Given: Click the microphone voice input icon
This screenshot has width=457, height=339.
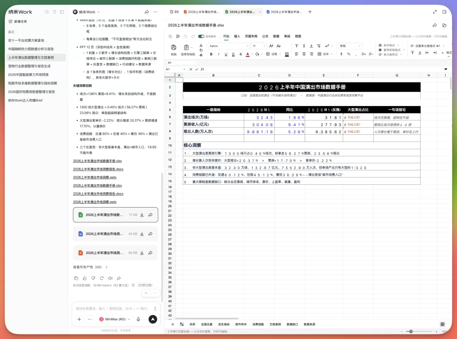Looking at the screenshot, I should [138, 319].
